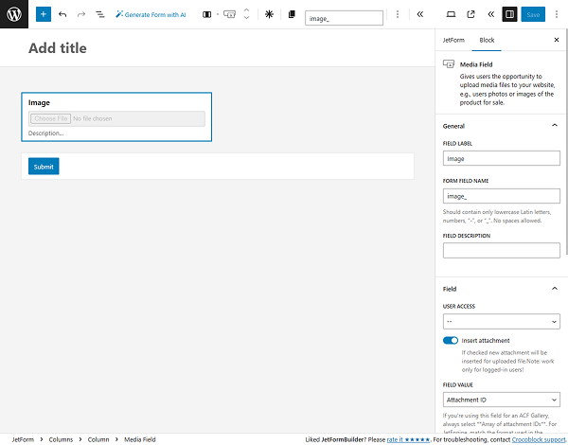Click the Undo arrow
The height and width of the screenshot is (445, 568).
tap(62, 14)
